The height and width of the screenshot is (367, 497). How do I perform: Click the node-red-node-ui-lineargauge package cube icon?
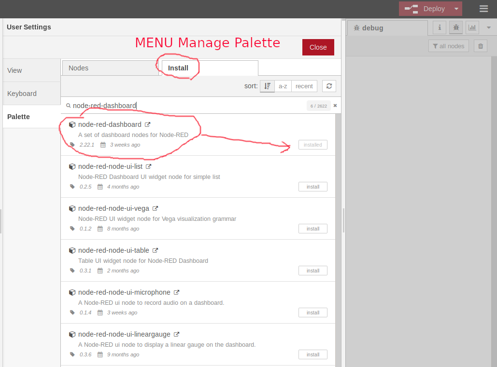pyautogui.click(x=72, y=334)
